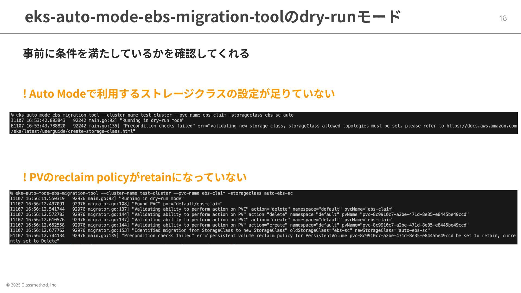This screenshot has width=521, height=293.
Task: Click the slide page number 18
Action: coord(503,18)
